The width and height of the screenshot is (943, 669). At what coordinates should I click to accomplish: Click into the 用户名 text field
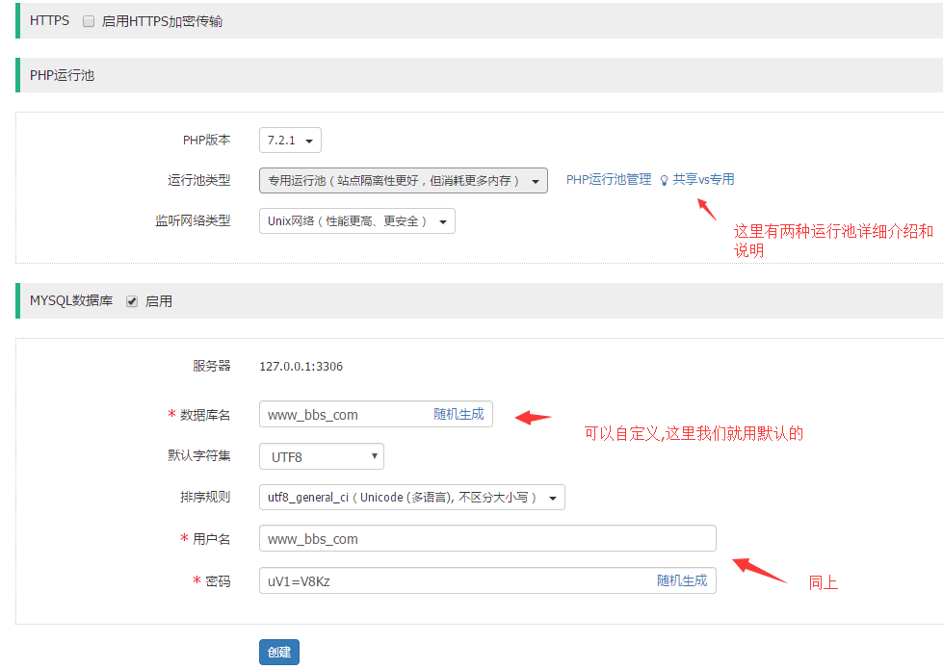pyautogui.click(x=486, y=539)
